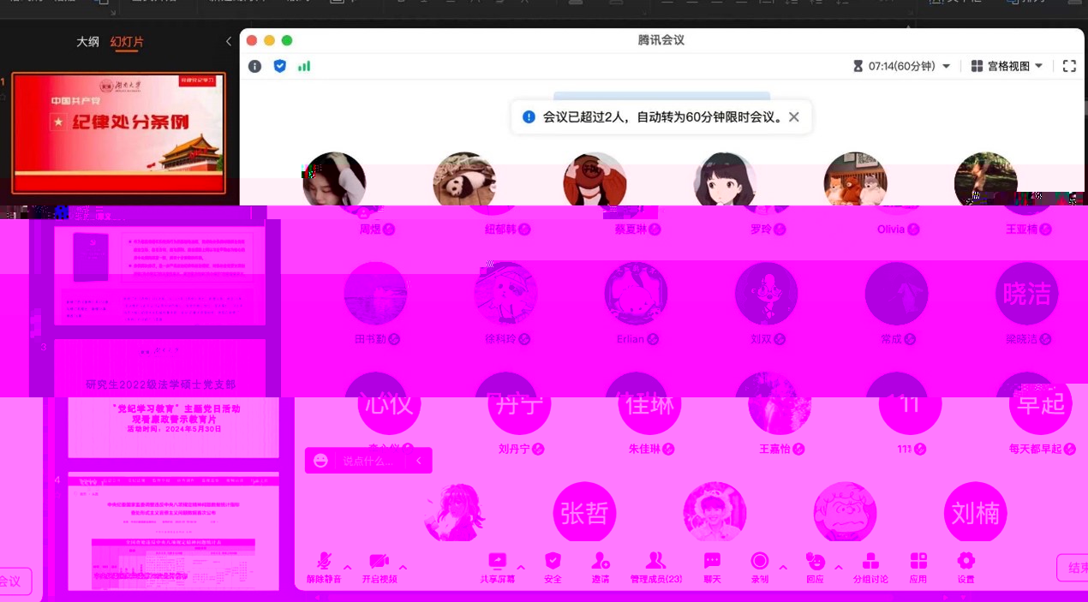
Task: Select participant 田书勤 avatar
Action: click(x=375, y=293)
